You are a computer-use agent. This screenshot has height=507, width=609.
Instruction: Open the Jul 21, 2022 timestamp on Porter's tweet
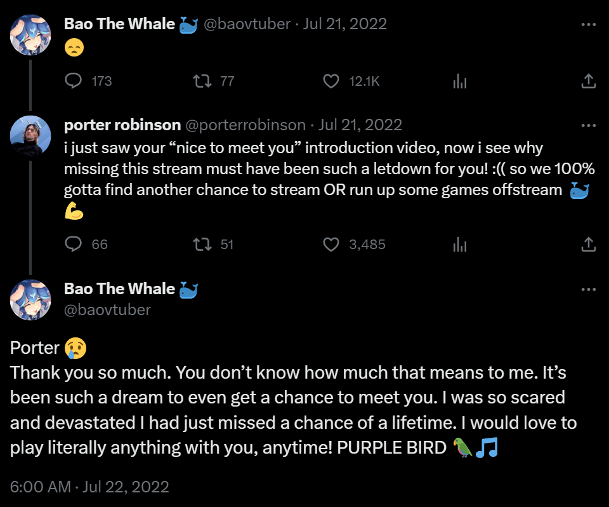(x=360, y=125)
